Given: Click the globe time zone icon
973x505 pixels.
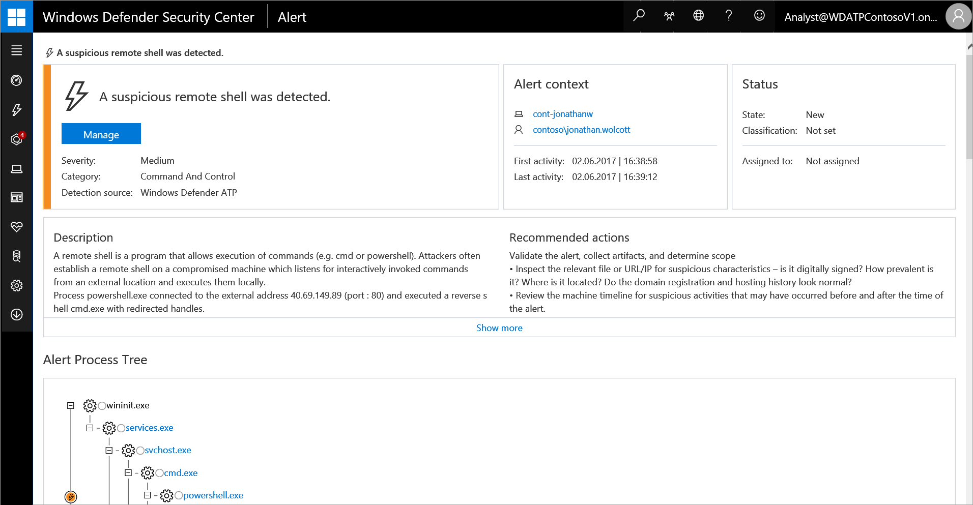Looking at the screenshot, I should click(699, 16).
